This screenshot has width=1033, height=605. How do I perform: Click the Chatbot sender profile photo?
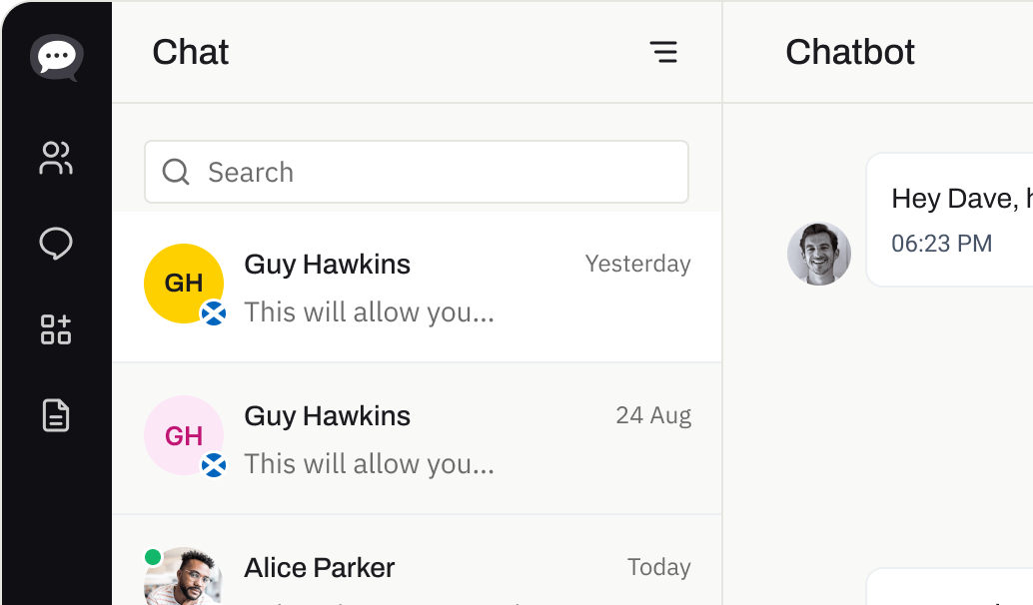pos(819,254)
